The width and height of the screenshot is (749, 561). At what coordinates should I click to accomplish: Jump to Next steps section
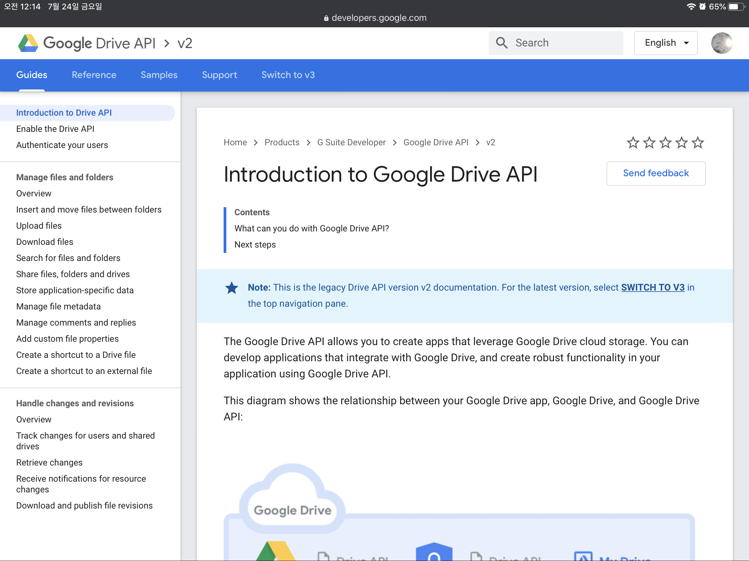[255, 245]
